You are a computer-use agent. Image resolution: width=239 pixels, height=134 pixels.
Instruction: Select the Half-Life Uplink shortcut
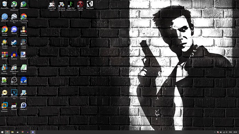point(80,6)
